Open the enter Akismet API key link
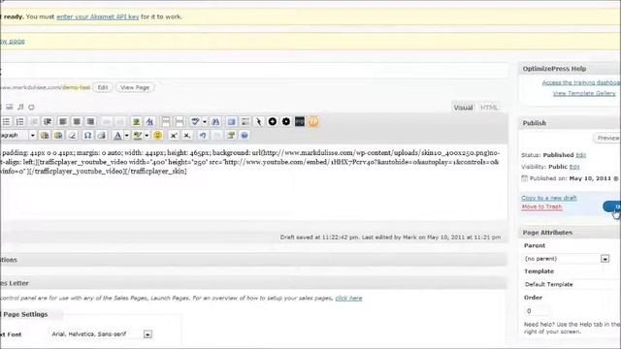This screenshot has height=349, width=621. 97,17
